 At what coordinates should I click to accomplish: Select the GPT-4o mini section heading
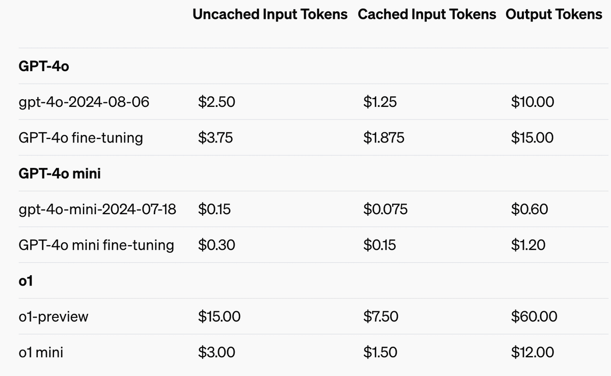pos(59,173)
